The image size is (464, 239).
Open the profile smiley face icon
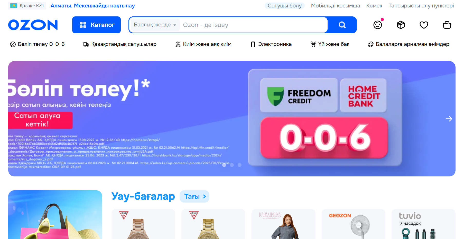(x=378, y=25)
